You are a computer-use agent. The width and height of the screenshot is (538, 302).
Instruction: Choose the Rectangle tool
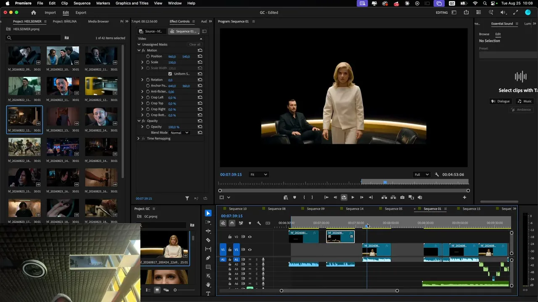pos(208,267)
